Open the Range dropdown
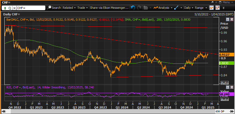The image size is (235, 114). pyautogui.click(x=201, y=8)
